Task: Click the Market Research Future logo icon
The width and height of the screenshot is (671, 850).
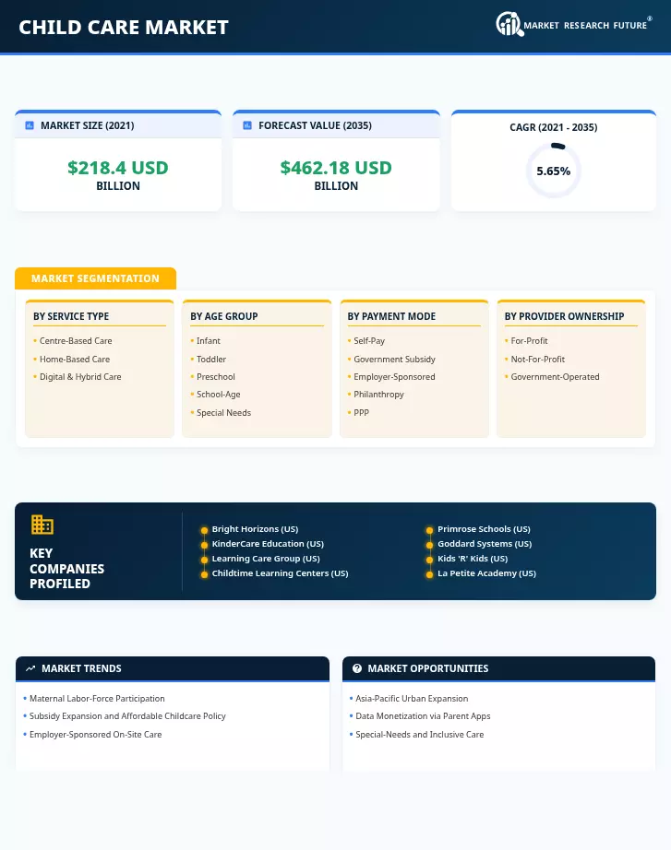Action: click(509, 24)
